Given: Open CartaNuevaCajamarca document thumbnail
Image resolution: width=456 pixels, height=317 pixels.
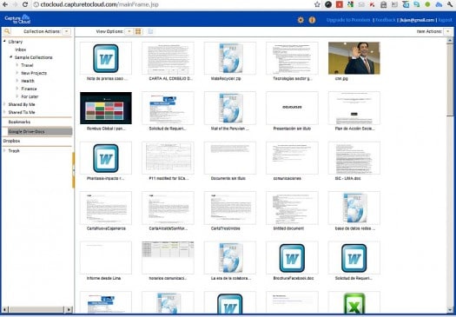Looking at the screenshot, I should (106, 208).
